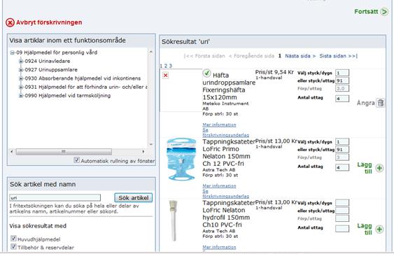
Task: Click Lägg till for LoFric Primo
Action: [365, 168]
